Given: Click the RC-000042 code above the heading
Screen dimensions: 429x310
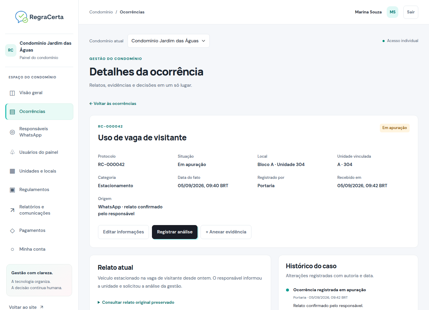Looking at the screenshot, I should pyautogui.click(x=110, y=126).
